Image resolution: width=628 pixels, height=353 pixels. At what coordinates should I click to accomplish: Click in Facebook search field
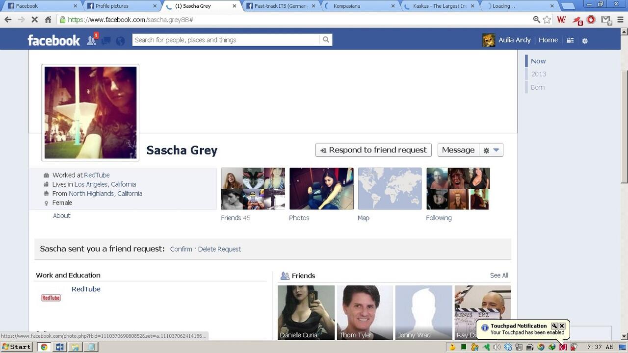click(x=226, y=40)
